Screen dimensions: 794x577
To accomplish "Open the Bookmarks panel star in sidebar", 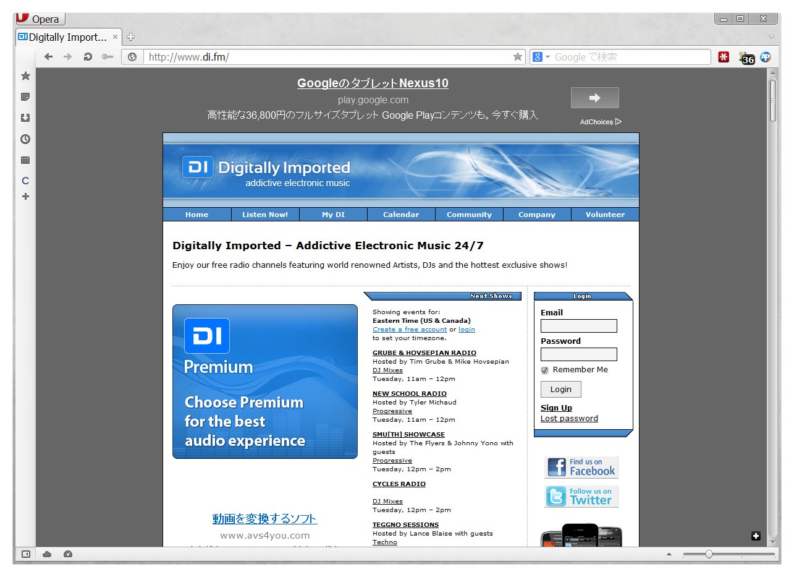I will pyautogui.click(x=25, y=76).
